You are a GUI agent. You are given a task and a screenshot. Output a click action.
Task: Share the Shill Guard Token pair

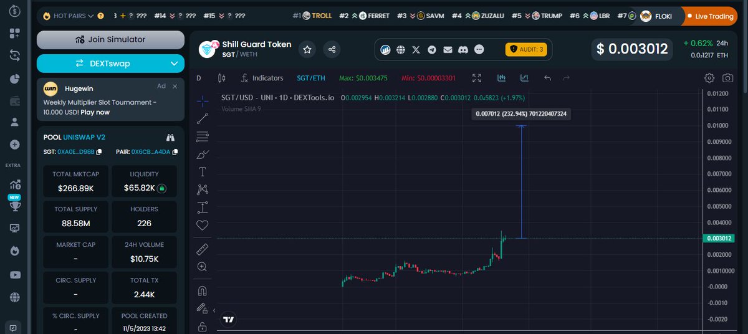[x=332, y=49]
